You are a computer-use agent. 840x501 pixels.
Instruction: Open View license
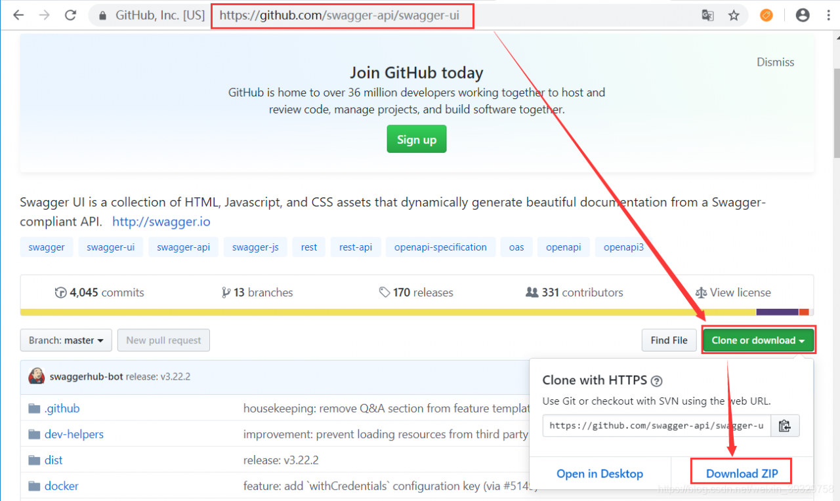pyautogui.click(x=733, y=292)
